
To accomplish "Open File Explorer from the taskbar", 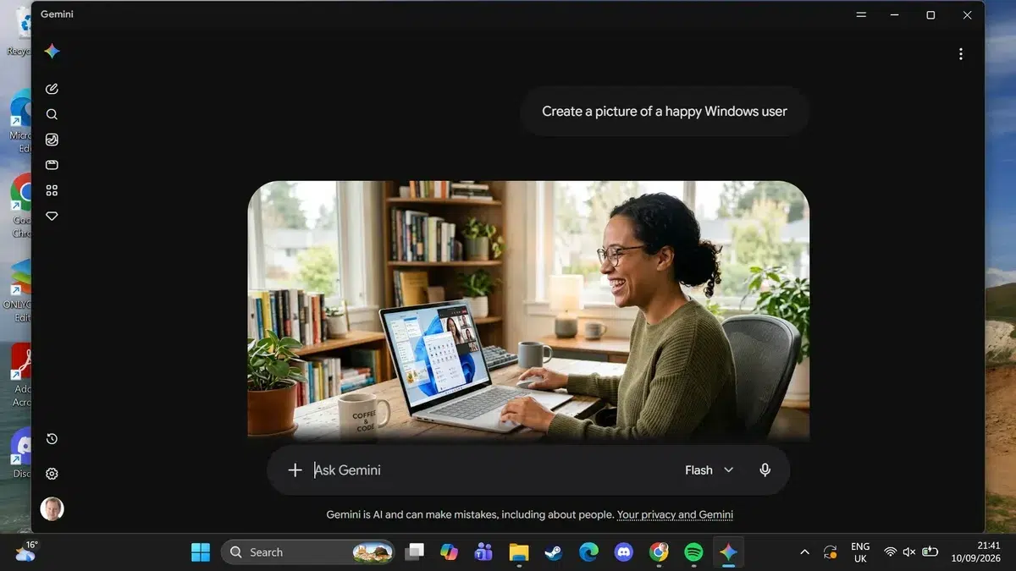I will [x=519, y=552].
